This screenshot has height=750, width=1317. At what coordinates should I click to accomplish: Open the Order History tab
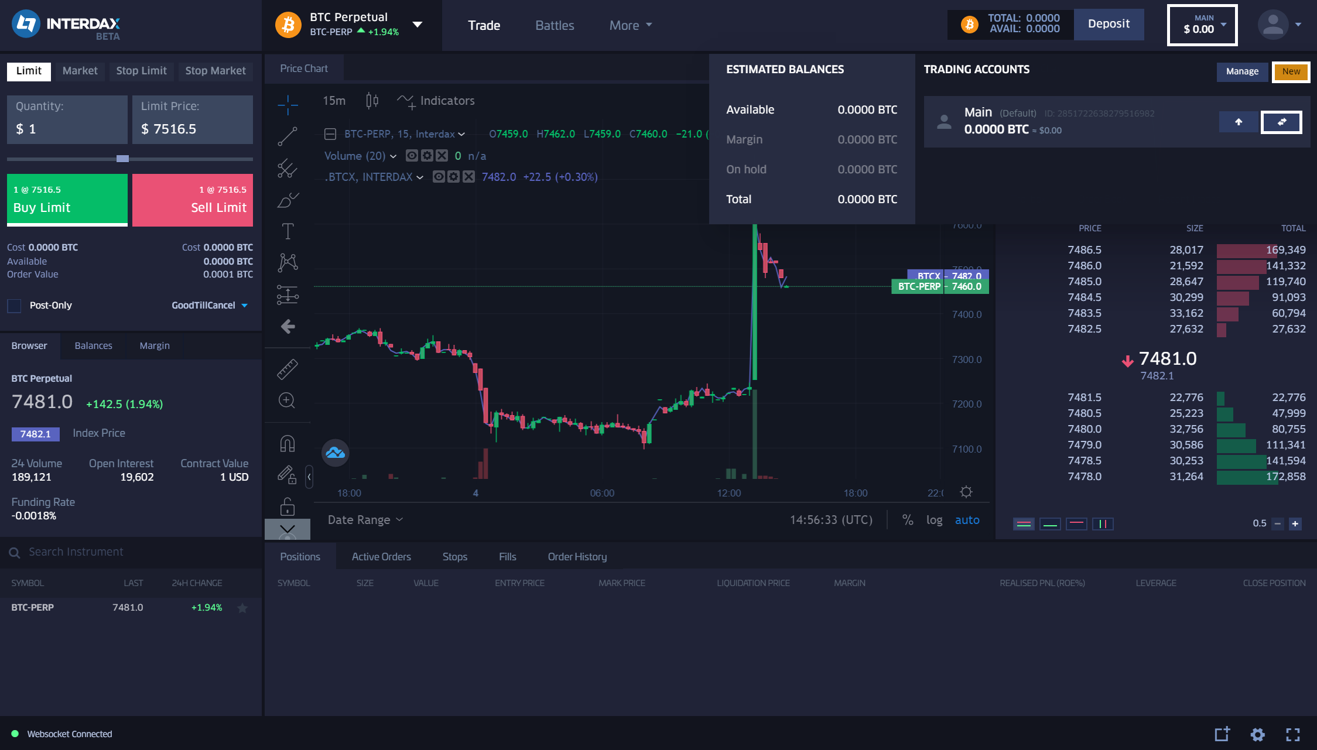(577, 557)
